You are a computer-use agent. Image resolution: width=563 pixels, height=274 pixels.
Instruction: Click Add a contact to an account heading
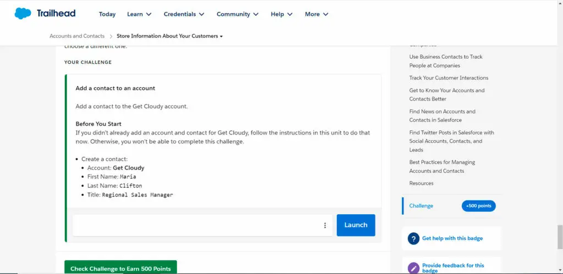[115, 88]
